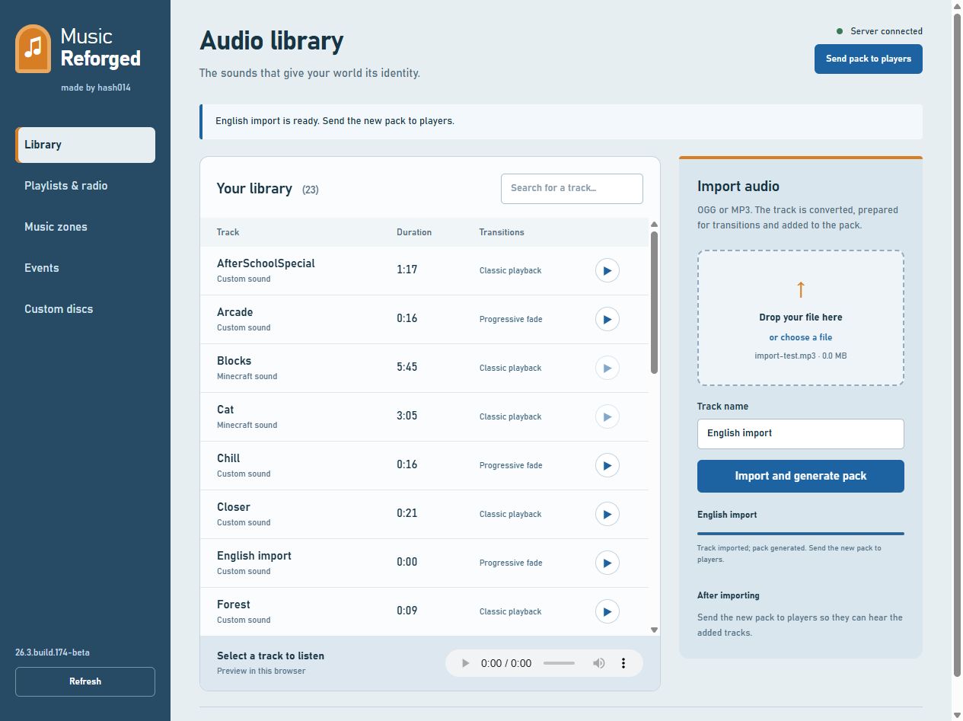Click the import progress bar under English import
This screenshot has height=721, width=963.
tap(800, 534)
